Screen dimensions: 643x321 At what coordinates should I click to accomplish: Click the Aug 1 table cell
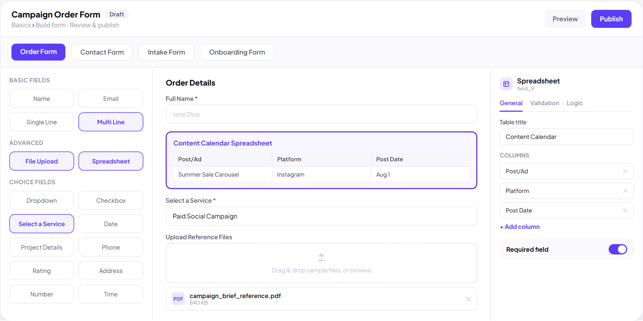[x=420, y=174]
